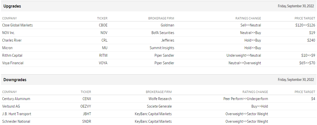
Task: Click the Upgrades section heading
Action: pyautogui.click(x=12, y=6)
